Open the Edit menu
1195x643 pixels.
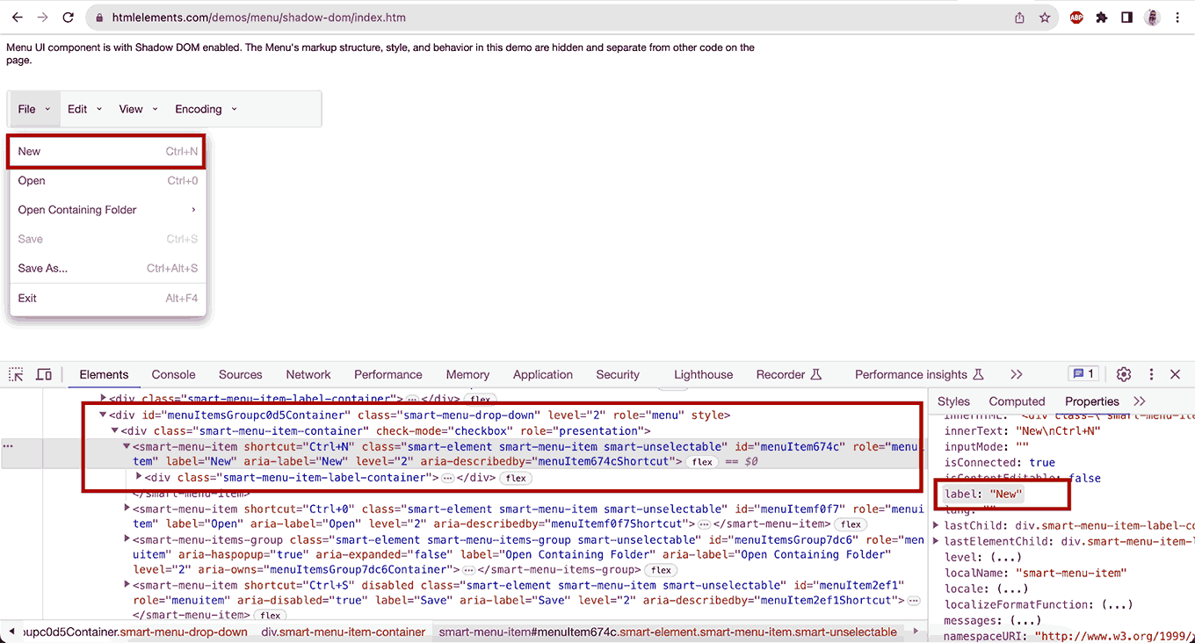[x=85, y=109]
